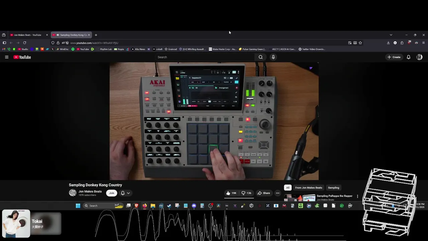Click the Create button

[394, 57]
